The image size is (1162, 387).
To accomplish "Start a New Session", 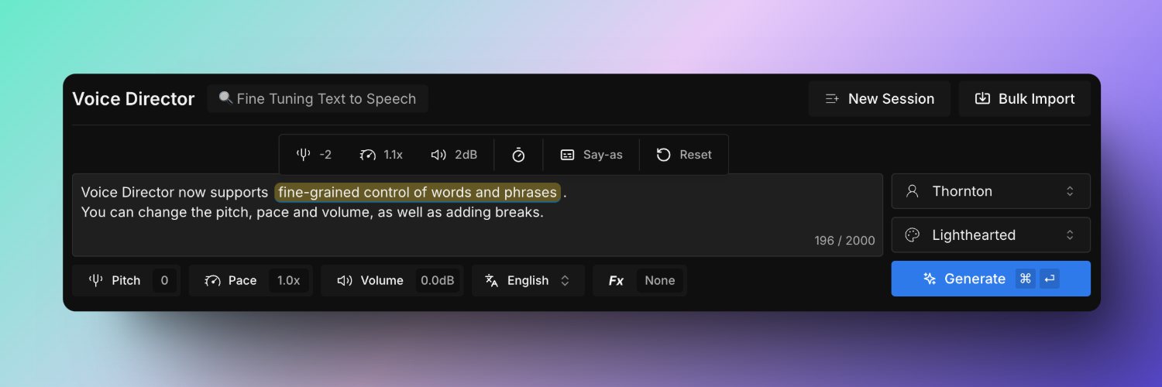I will 879,98.
